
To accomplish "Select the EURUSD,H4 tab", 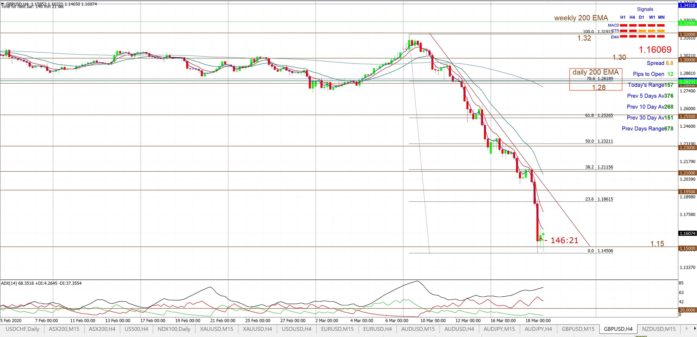I will tap(377, 329).
